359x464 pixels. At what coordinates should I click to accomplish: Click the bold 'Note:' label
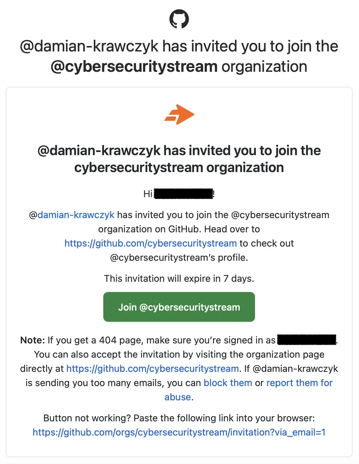click(x=33, y=340)
